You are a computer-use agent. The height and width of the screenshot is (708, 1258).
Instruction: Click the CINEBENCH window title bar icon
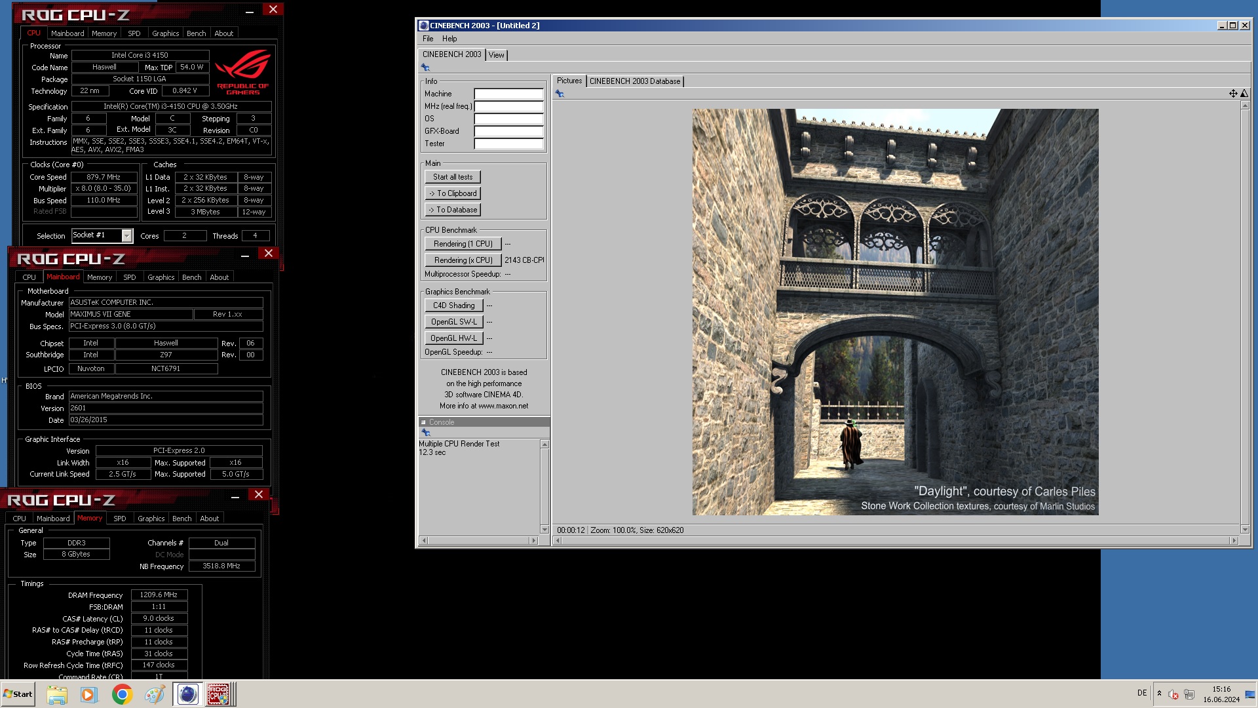423,26
